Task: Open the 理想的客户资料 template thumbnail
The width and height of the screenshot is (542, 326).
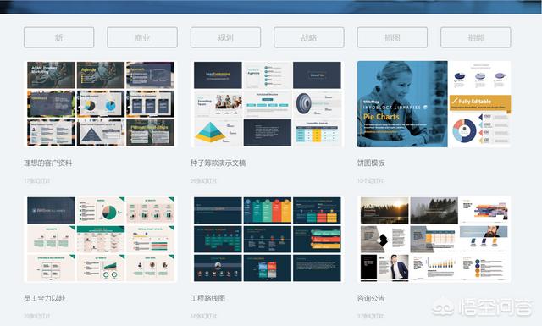Action: 101,104
